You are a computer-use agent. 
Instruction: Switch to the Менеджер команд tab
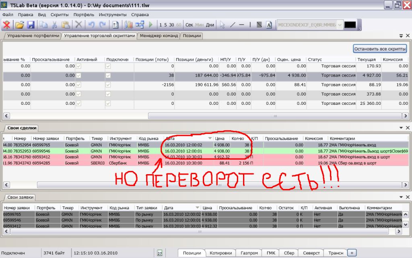pyautogui.click(x=159, y=36)
